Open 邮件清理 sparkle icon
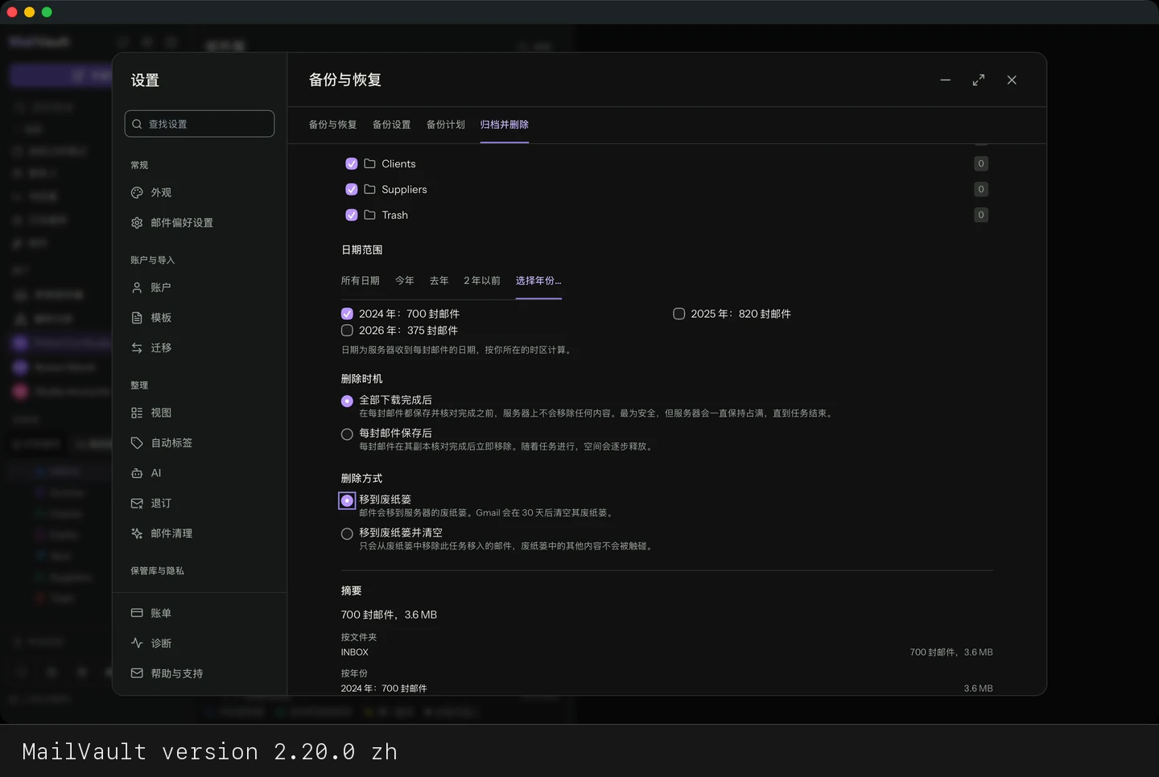 coord(137,533)
